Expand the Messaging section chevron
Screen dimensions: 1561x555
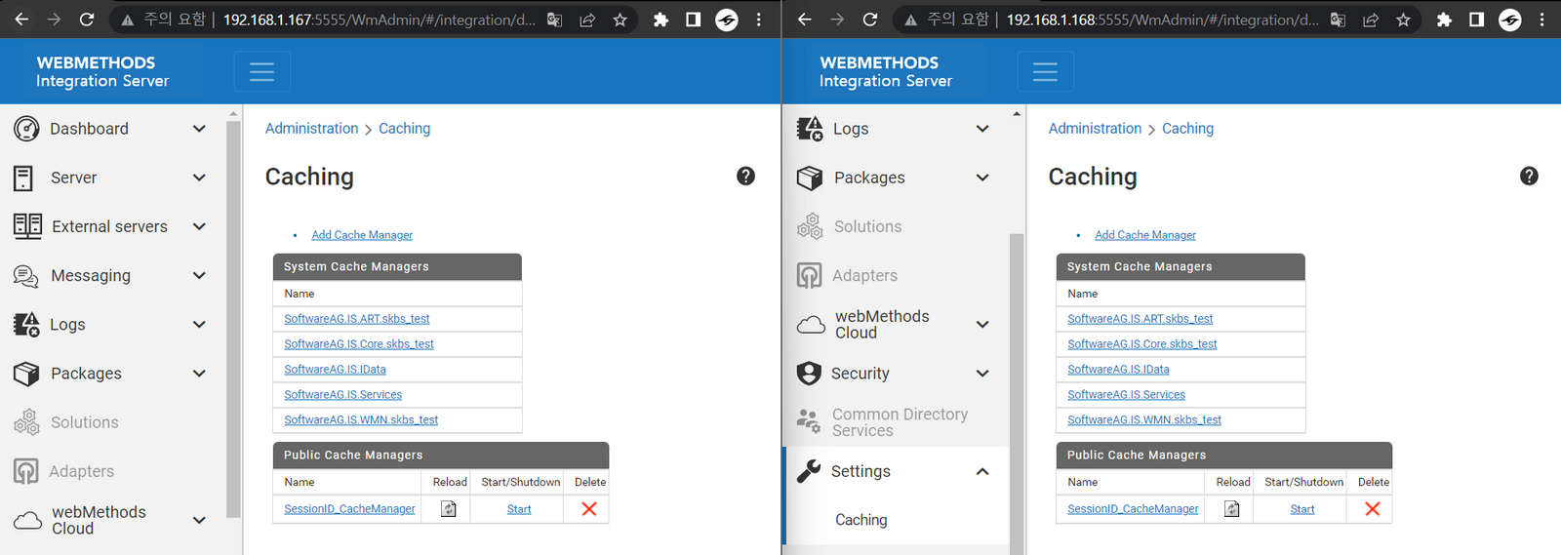[x=199, y=276]
